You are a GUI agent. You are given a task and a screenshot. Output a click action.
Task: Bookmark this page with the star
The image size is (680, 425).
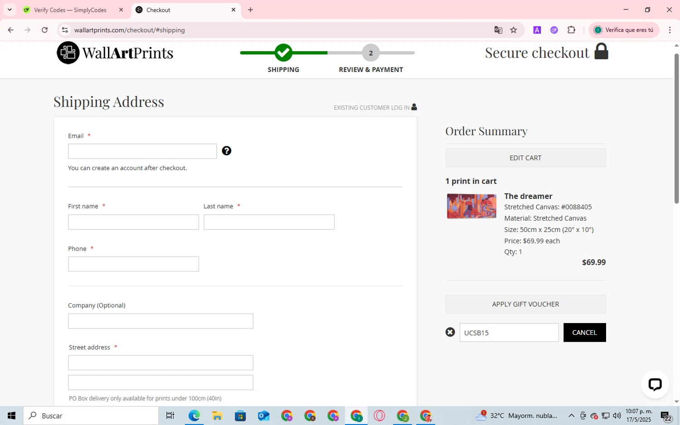coord(514,30)
